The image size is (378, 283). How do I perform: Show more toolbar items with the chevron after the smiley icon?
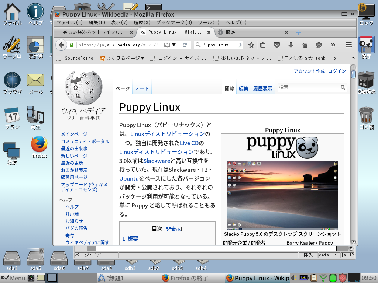[x=333, y=45]
